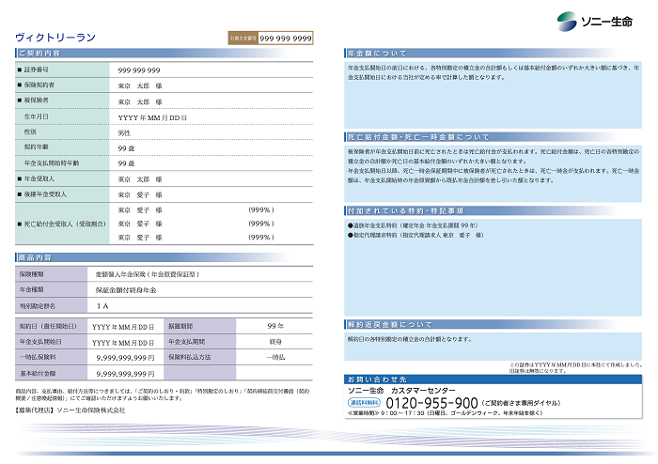Click the 契約日(責任開始日) label
658x464 pixels.
pyautogui.click(x=48, y=326)
